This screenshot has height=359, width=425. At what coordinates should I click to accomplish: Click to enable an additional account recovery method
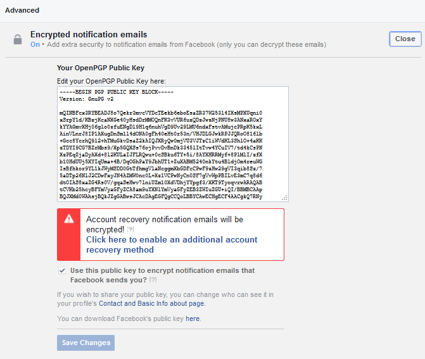172,244
